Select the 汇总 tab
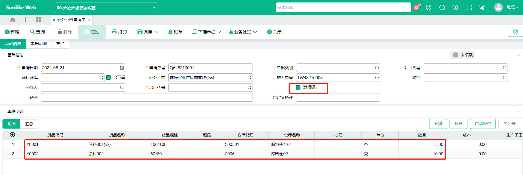 click(29, 124)
